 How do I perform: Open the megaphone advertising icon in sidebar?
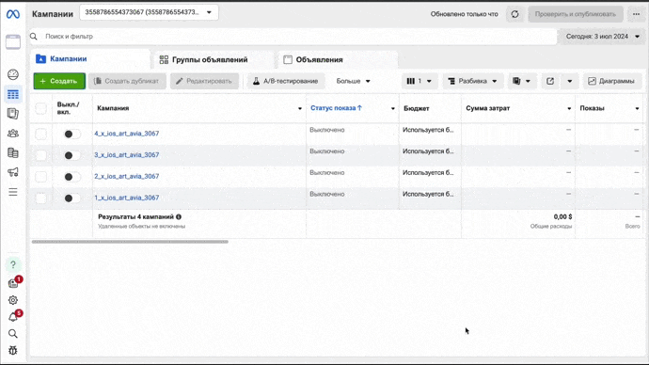[x=13, y=172]
